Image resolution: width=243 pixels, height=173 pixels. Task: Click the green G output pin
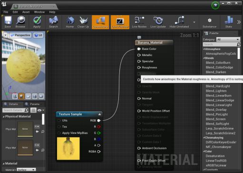point(99,133)
